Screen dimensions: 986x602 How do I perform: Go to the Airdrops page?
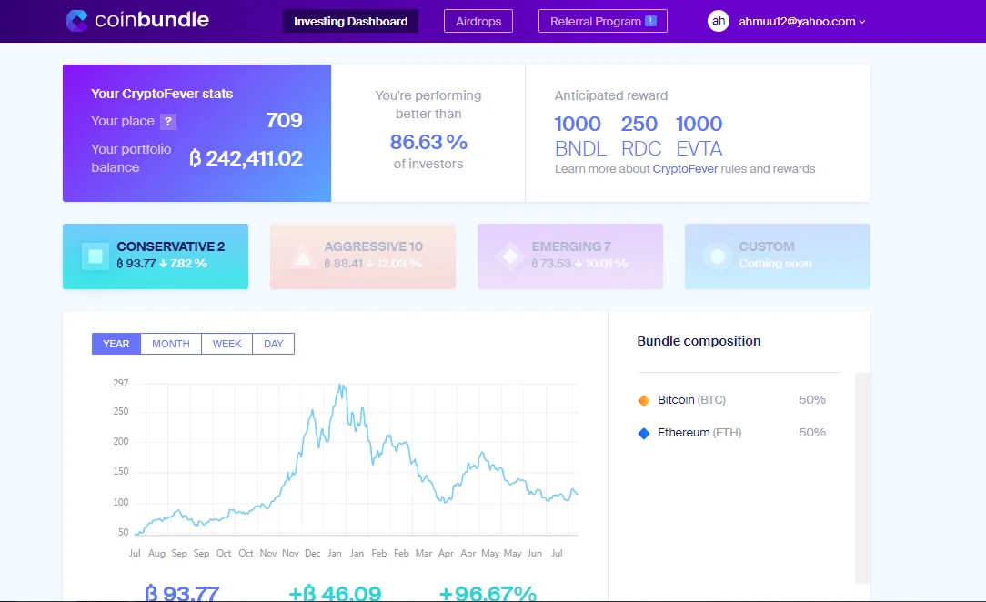coord(478,21)
